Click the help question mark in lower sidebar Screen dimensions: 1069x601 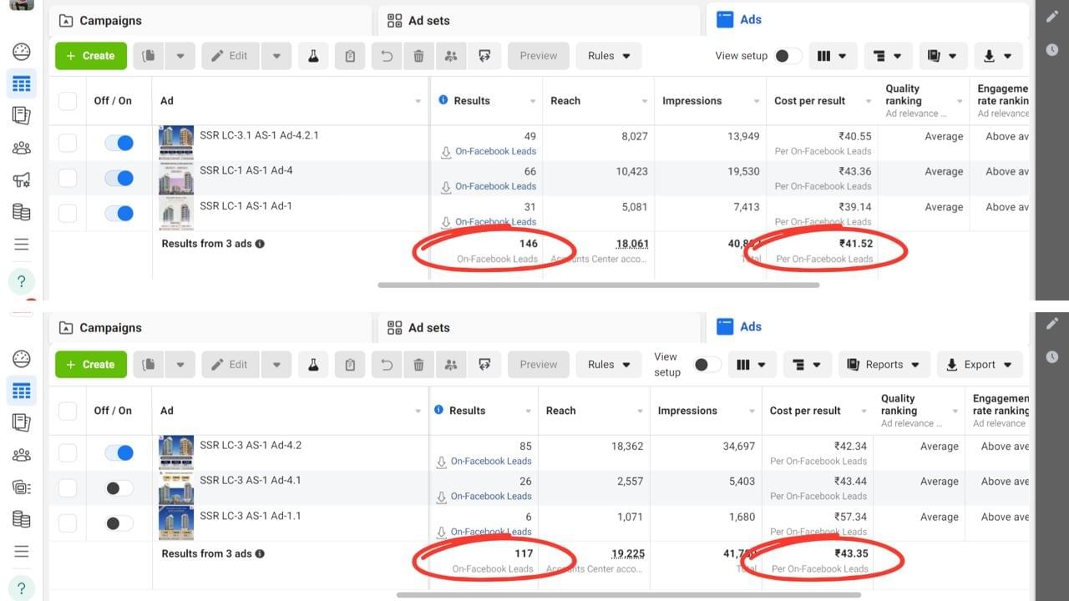22,588
